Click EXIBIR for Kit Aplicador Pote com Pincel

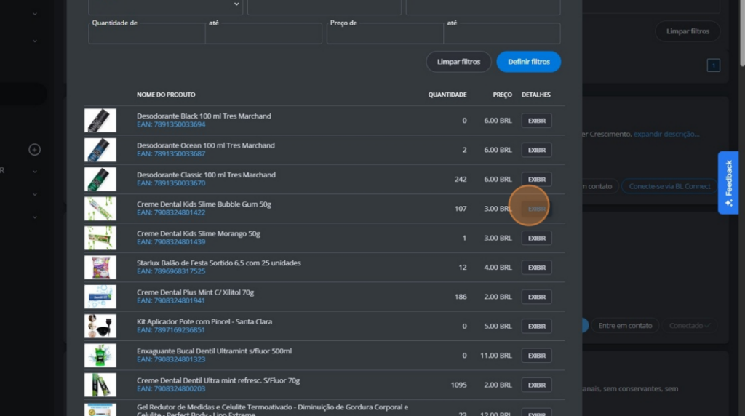coord(536,327)
